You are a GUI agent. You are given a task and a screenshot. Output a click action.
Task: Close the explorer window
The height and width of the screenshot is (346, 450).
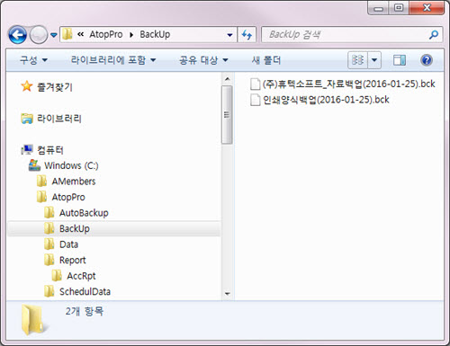427,8
